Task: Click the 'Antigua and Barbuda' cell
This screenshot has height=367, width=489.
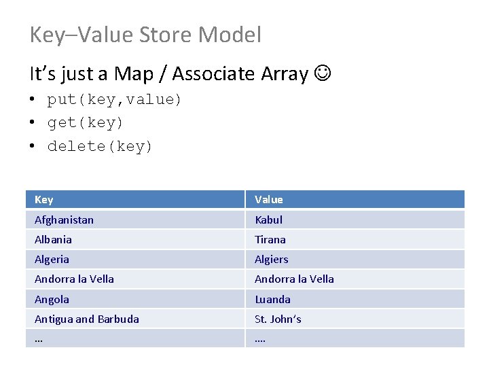Action: [x=87, y=319]
